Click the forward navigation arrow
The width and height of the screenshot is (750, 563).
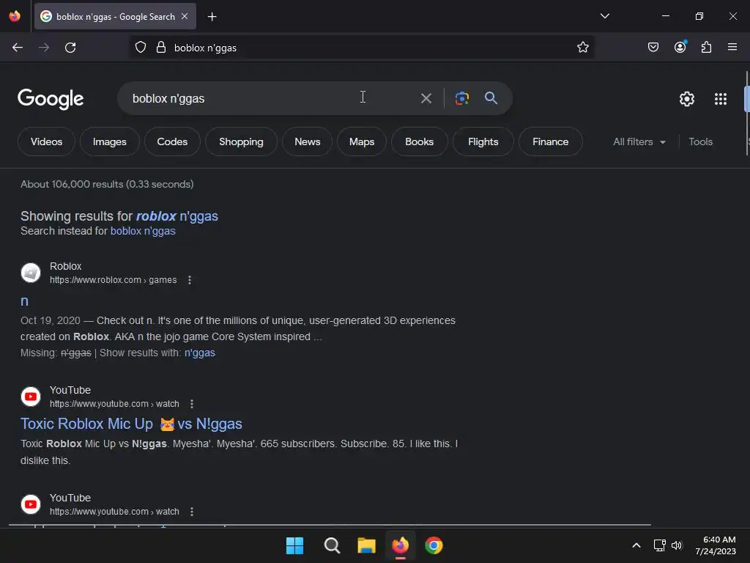(44, 48)
